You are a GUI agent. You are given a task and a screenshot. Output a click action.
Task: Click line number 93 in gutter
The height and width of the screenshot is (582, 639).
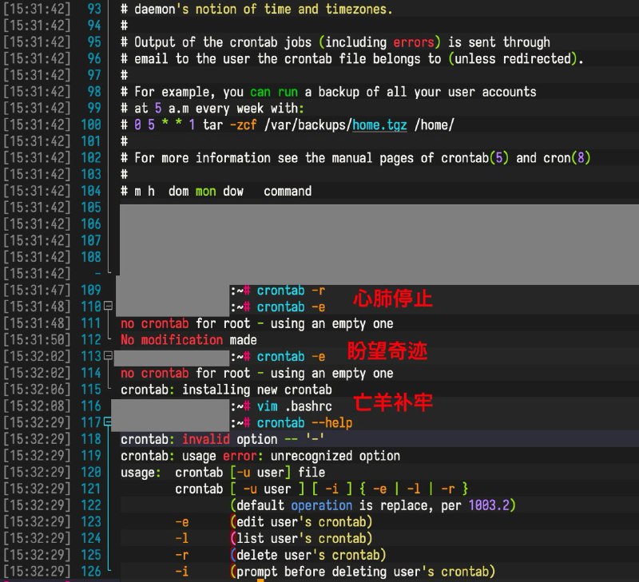click(x=94, y=10)
